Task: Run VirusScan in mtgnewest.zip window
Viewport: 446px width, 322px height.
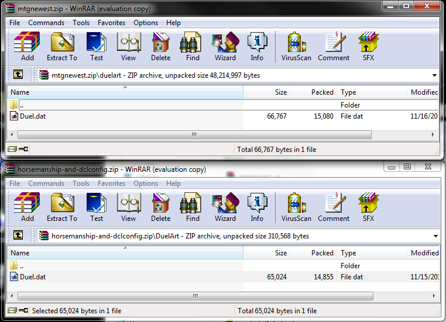Action: (296, 47)
